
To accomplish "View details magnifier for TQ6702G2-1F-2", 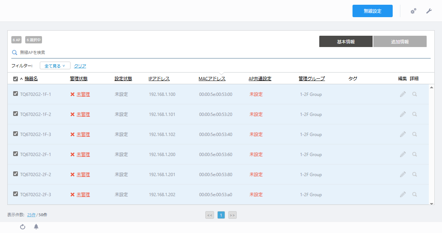I will (415, 114).
